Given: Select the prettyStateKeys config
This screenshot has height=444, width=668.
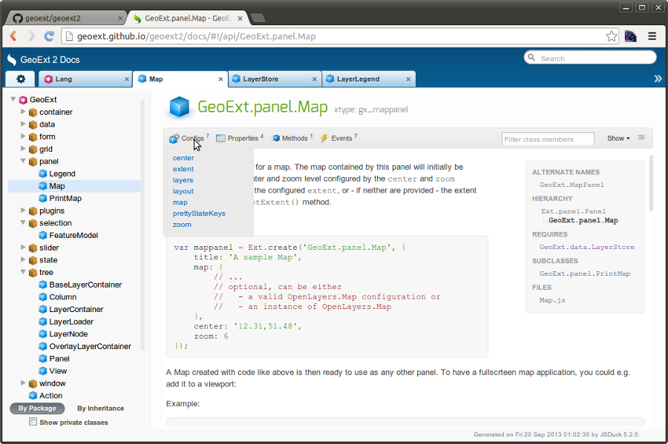Looking at the screenshot, I should tap(199, 213).
